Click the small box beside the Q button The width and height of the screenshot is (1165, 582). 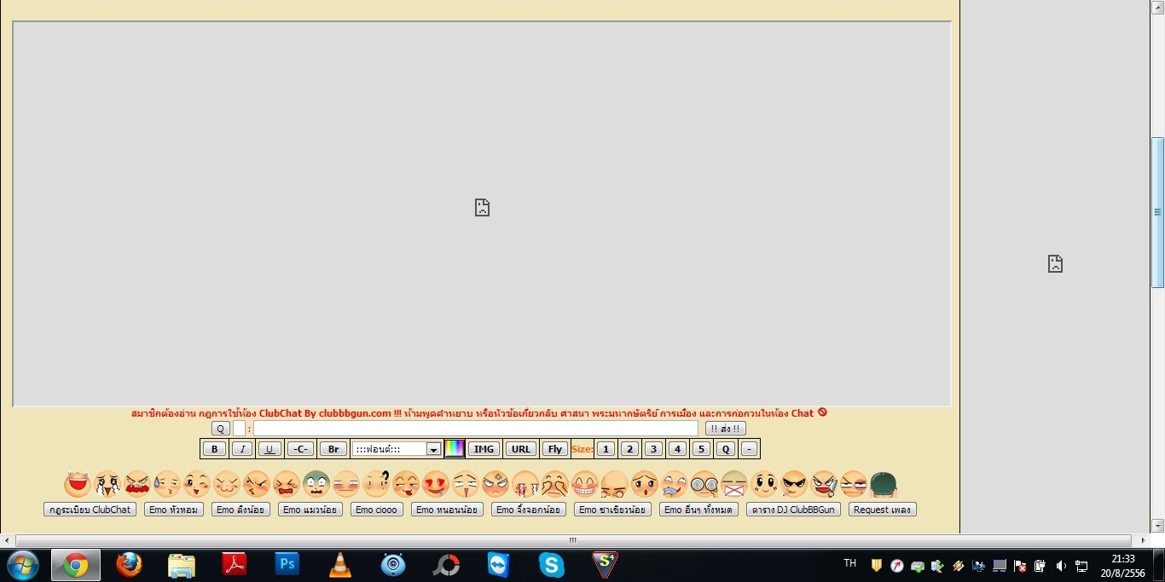point(240,429)
